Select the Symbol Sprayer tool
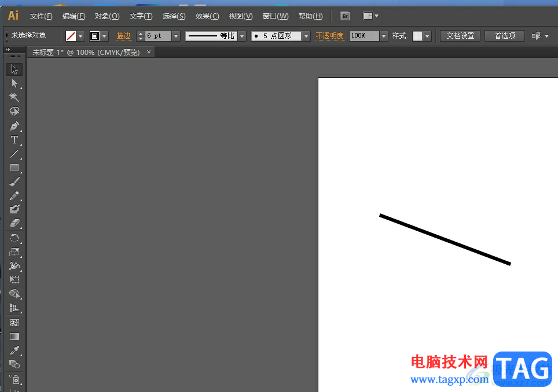This screenshot has width=558, height=392. (14, 379)
